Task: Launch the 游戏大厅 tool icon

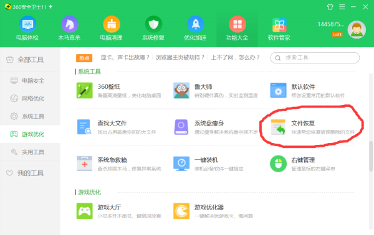Action: 84,211
